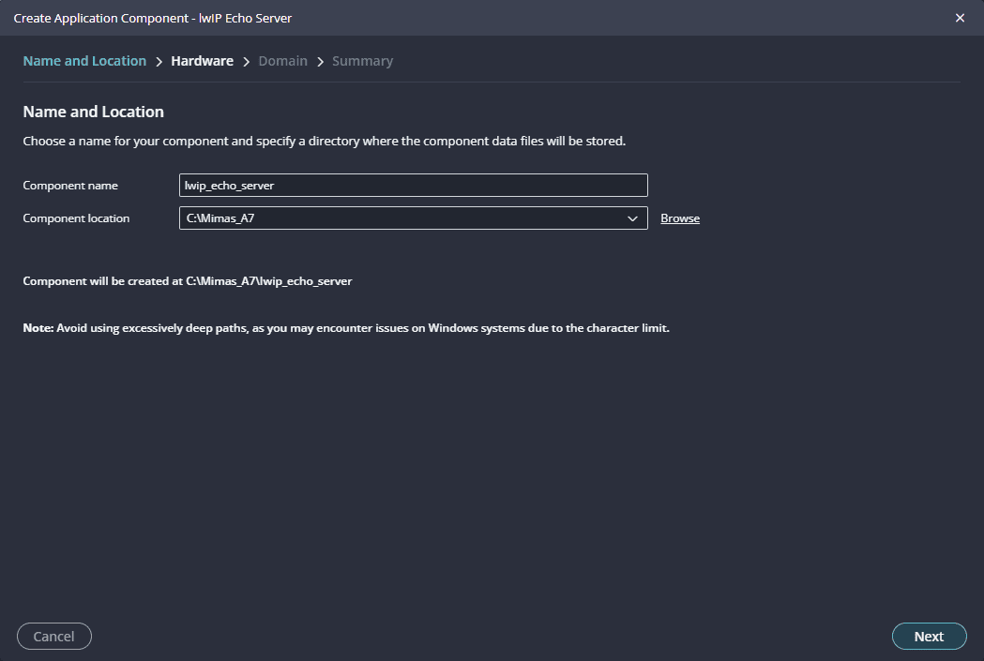This screenshot has height=661, width=984.
Task: Go to the Hardware step
Action: (202, 61)
